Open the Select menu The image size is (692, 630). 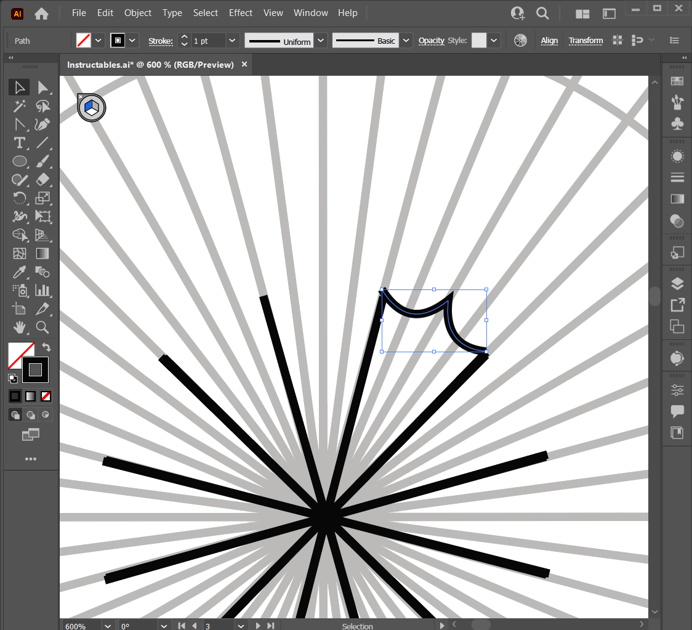(x=205, y=13)
